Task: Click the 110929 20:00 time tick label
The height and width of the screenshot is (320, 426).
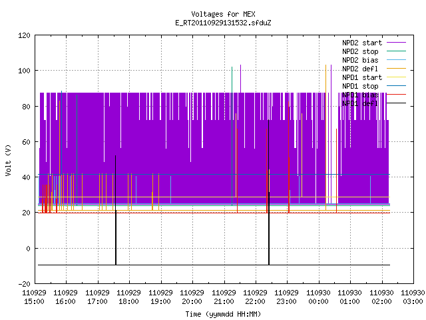Action: point(192,297)
